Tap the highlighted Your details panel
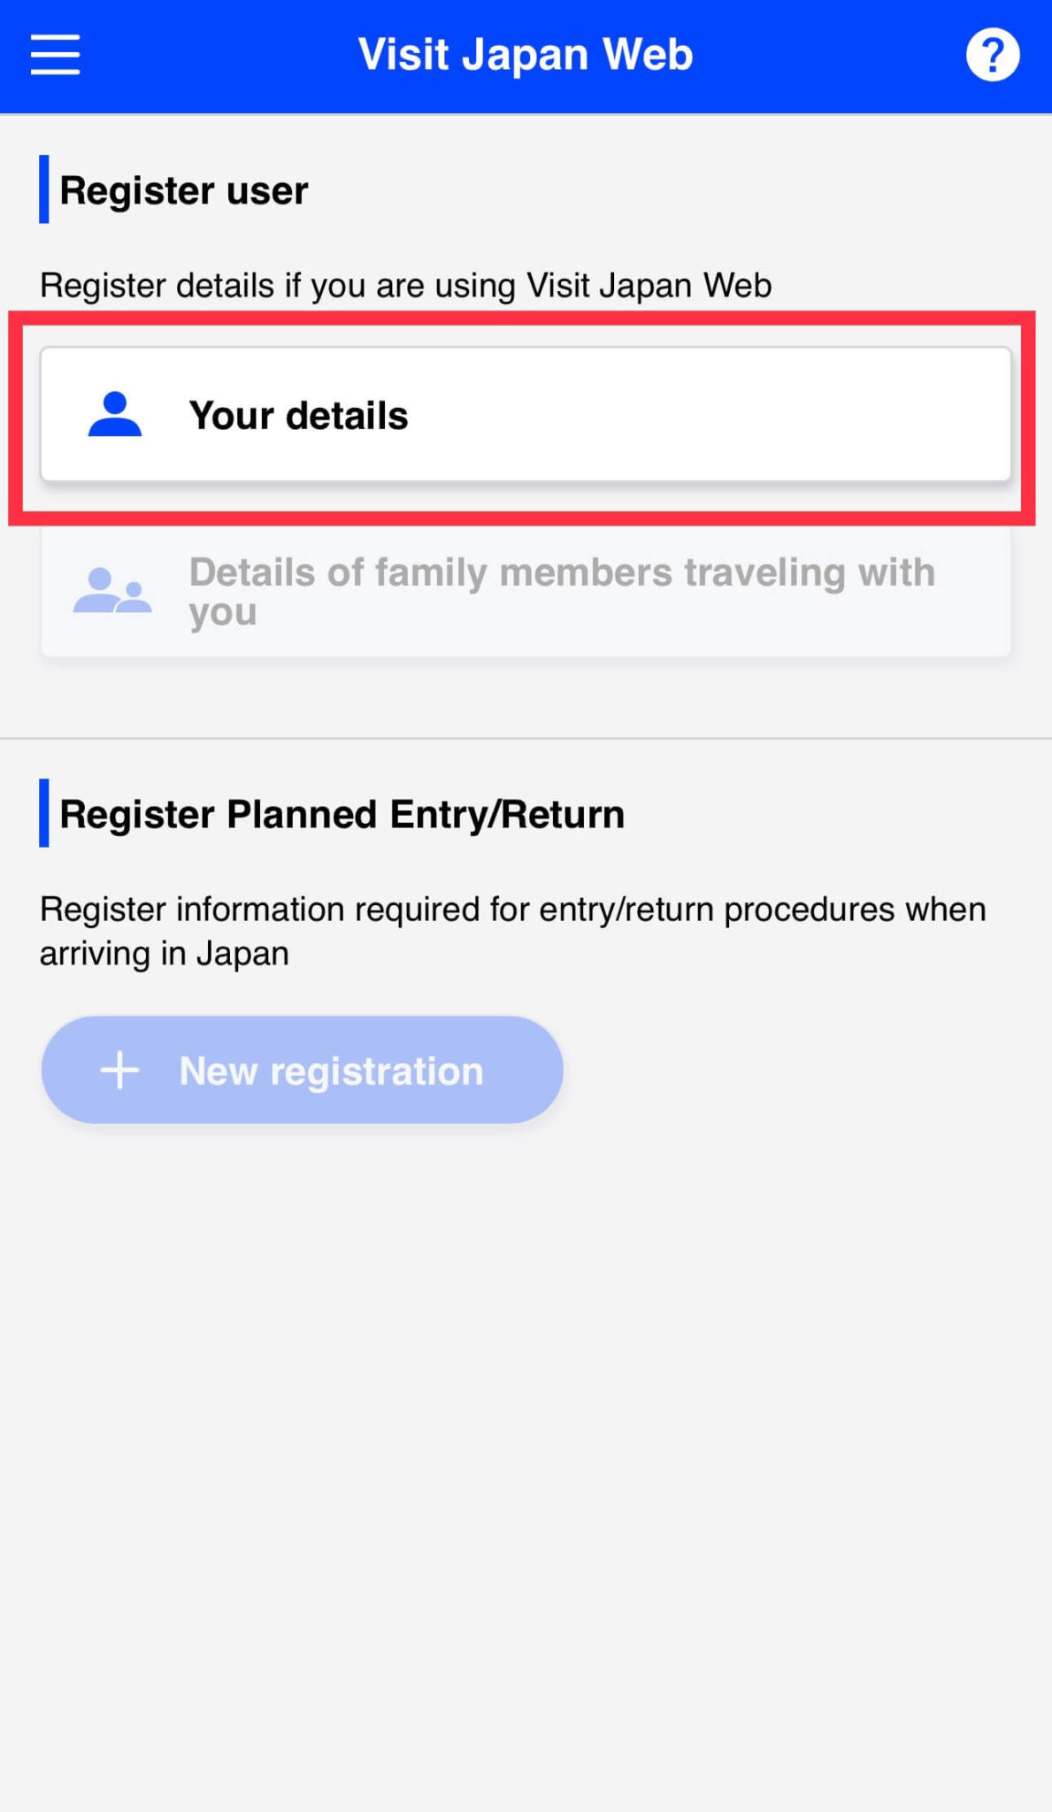 point(526,416)
